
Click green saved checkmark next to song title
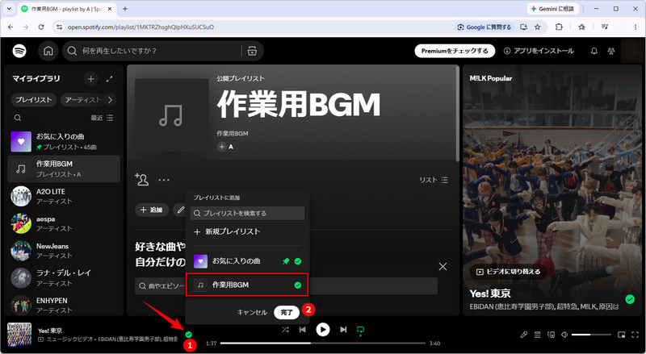tap(188, 334)
